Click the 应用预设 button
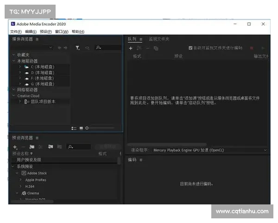The width and height of the screenshot is (278, 223). pos(108,147)
